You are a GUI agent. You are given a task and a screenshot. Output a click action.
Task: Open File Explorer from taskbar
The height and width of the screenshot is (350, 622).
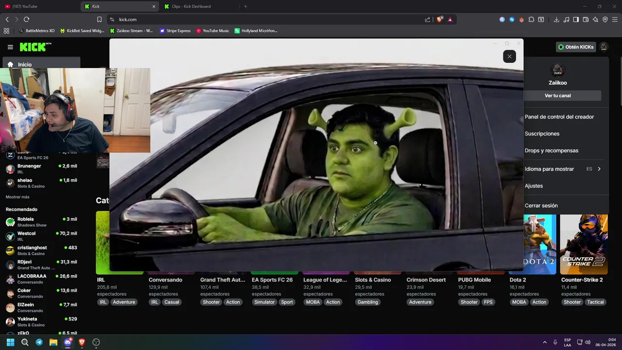(53, 342)
